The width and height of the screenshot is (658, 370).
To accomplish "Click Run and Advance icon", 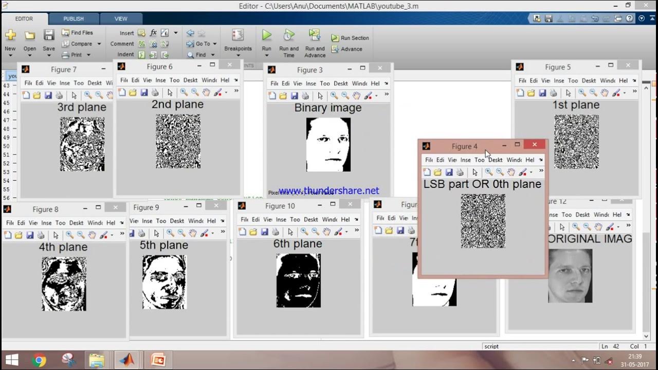I will (x=315, y=35).
